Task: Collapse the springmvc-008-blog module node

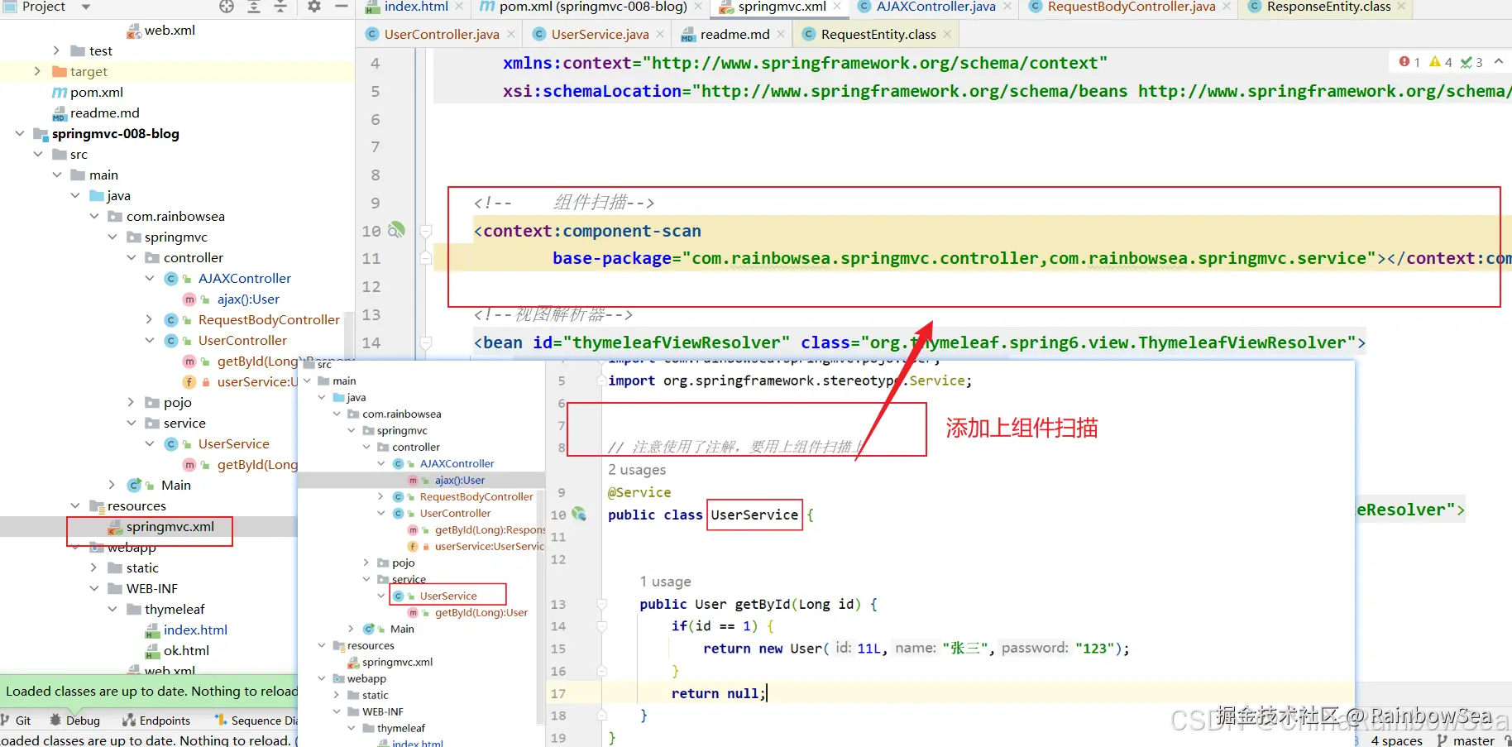Action: tap(19, 133)
